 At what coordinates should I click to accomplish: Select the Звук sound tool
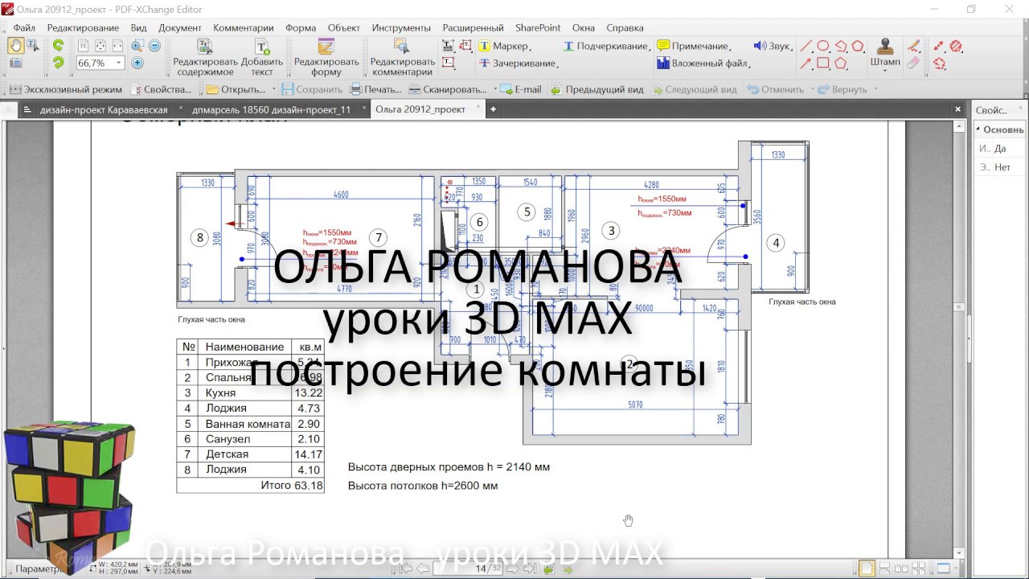(773, 46)
